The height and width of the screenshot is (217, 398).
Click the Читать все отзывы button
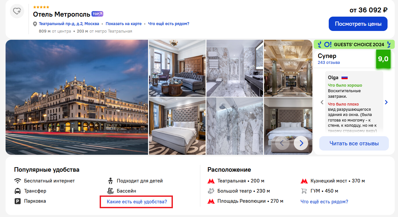(354, 143)
